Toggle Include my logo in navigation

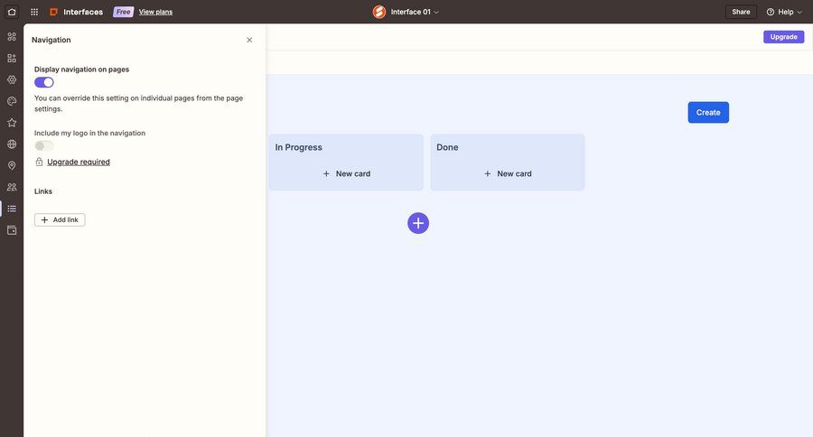click(44, 145)
